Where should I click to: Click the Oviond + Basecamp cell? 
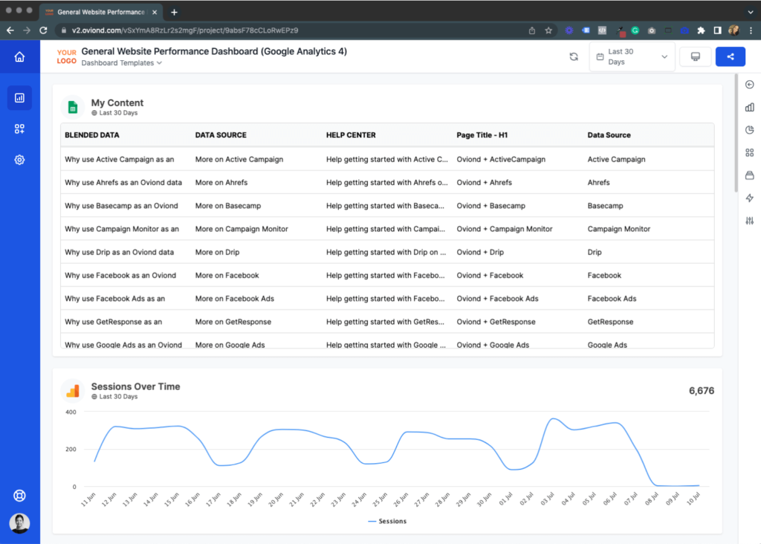490,206
